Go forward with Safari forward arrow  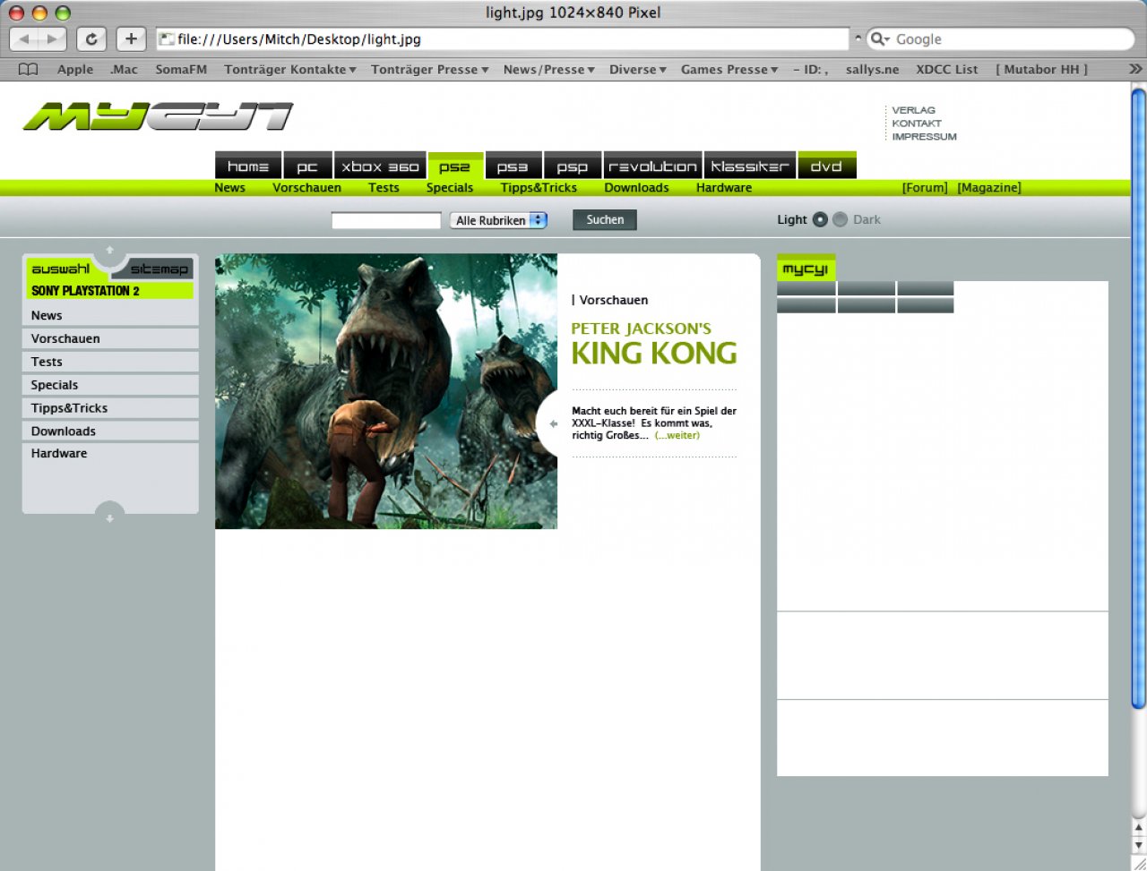point(53,39)
